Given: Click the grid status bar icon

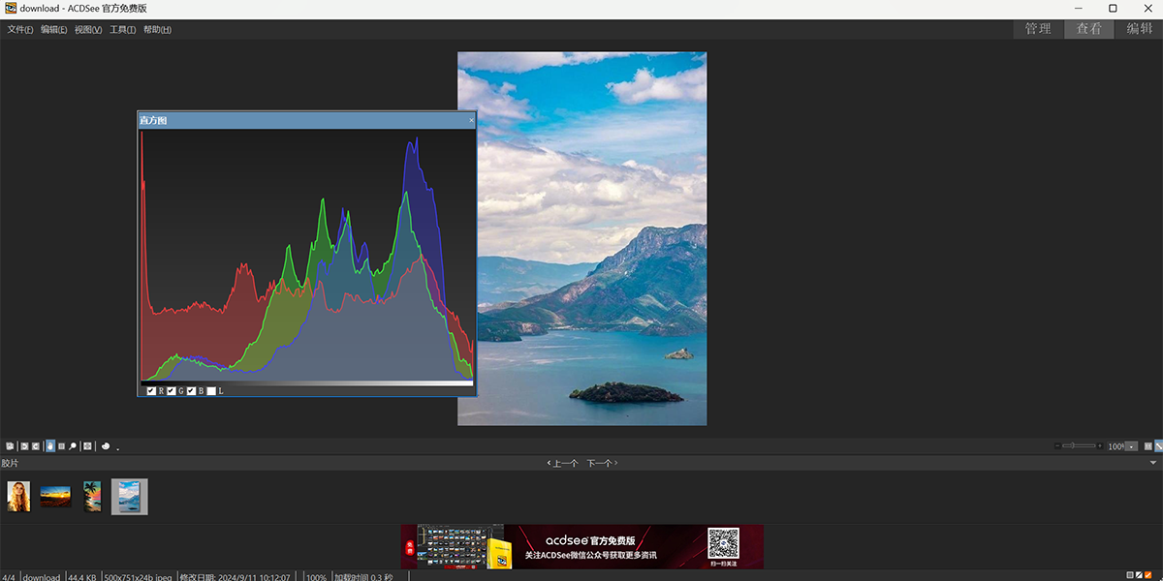Looking at the screenshot, I should (1130, 575).
